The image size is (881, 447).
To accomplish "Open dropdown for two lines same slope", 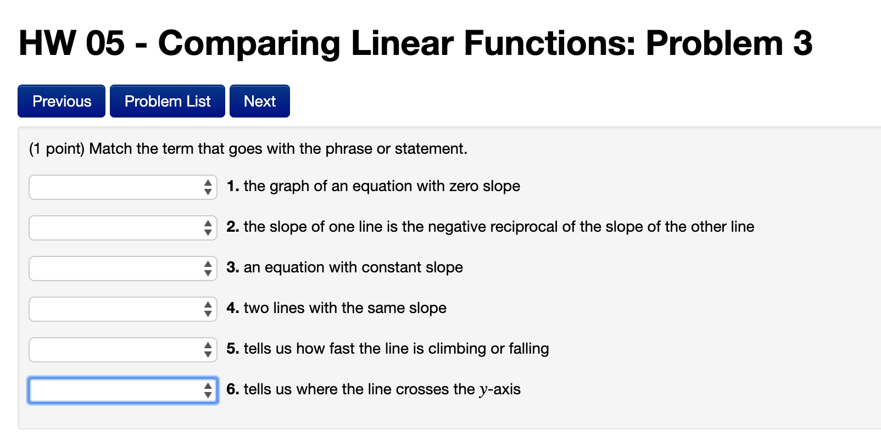I will tap(123, 309).
